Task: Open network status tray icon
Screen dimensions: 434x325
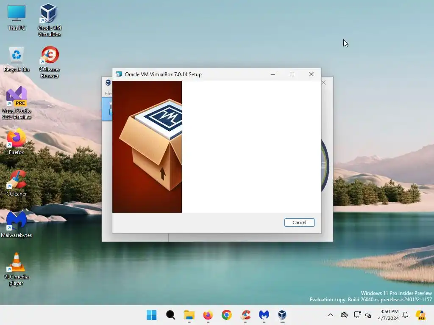Action: click(x=357, y=315)
